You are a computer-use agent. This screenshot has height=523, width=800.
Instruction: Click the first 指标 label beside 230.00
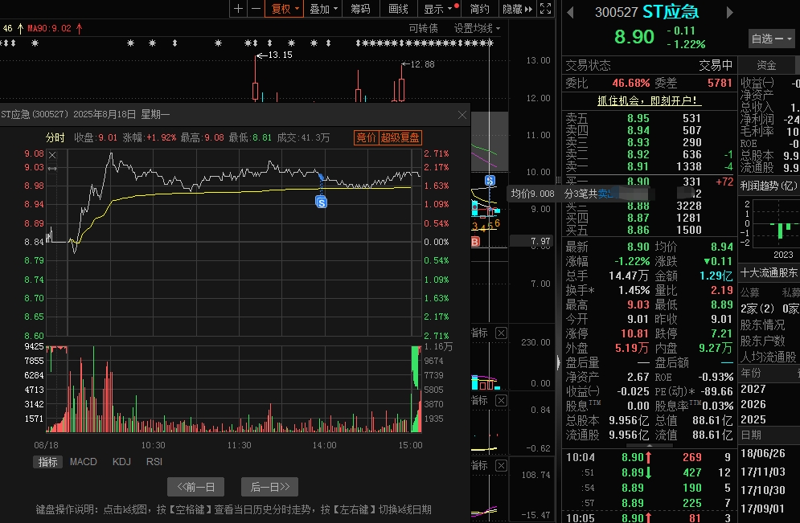[x=479, y=333]
